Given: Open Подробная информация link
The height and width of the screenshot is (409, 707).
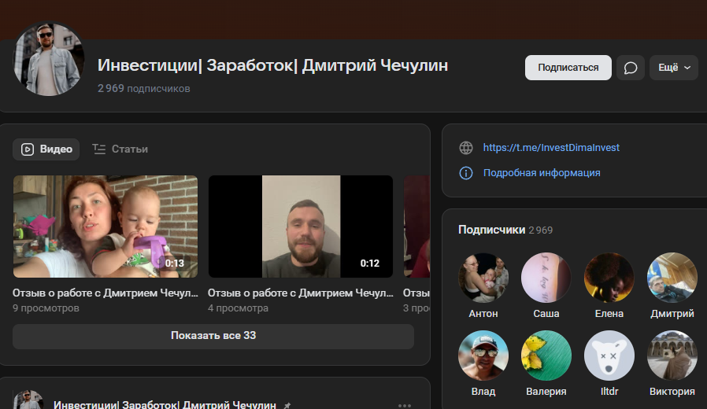Looking at the screenshot, I should click(542, 173).
